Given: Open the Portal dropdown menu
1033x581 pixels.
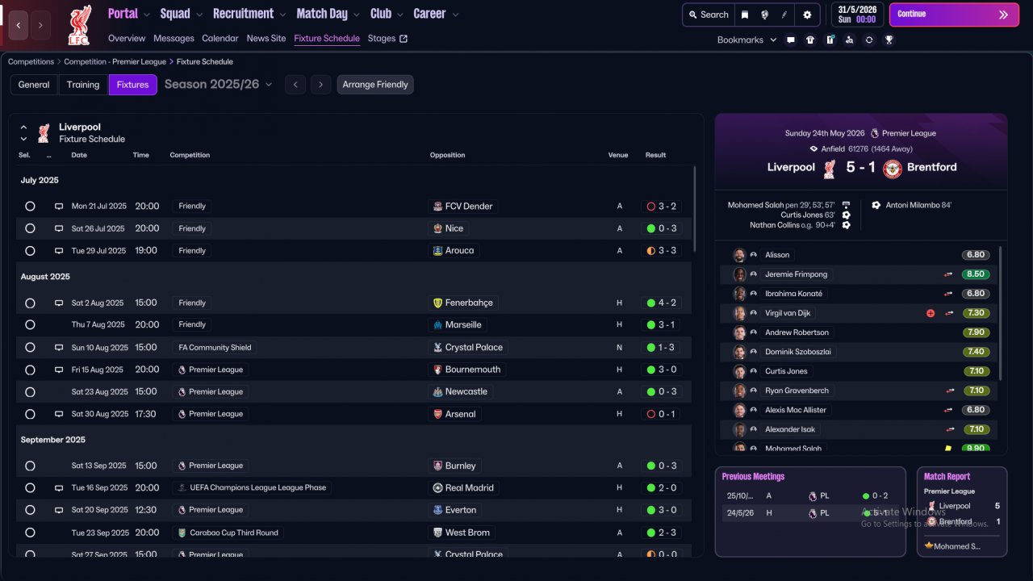Looking at the screenshot, I should coord(128,14).
